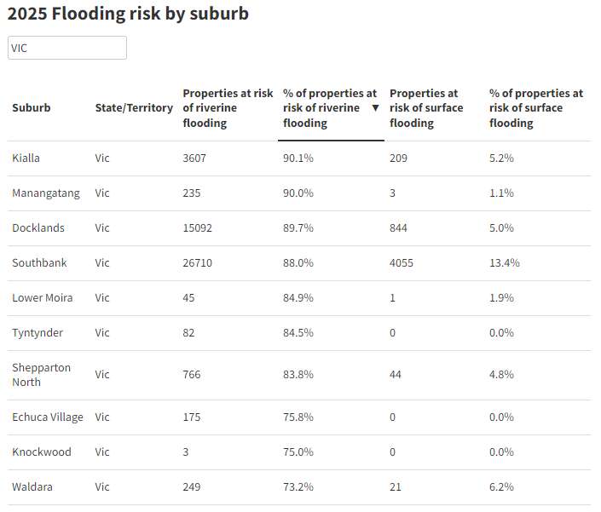Select the Knockwood suburb row

(42, 452)
